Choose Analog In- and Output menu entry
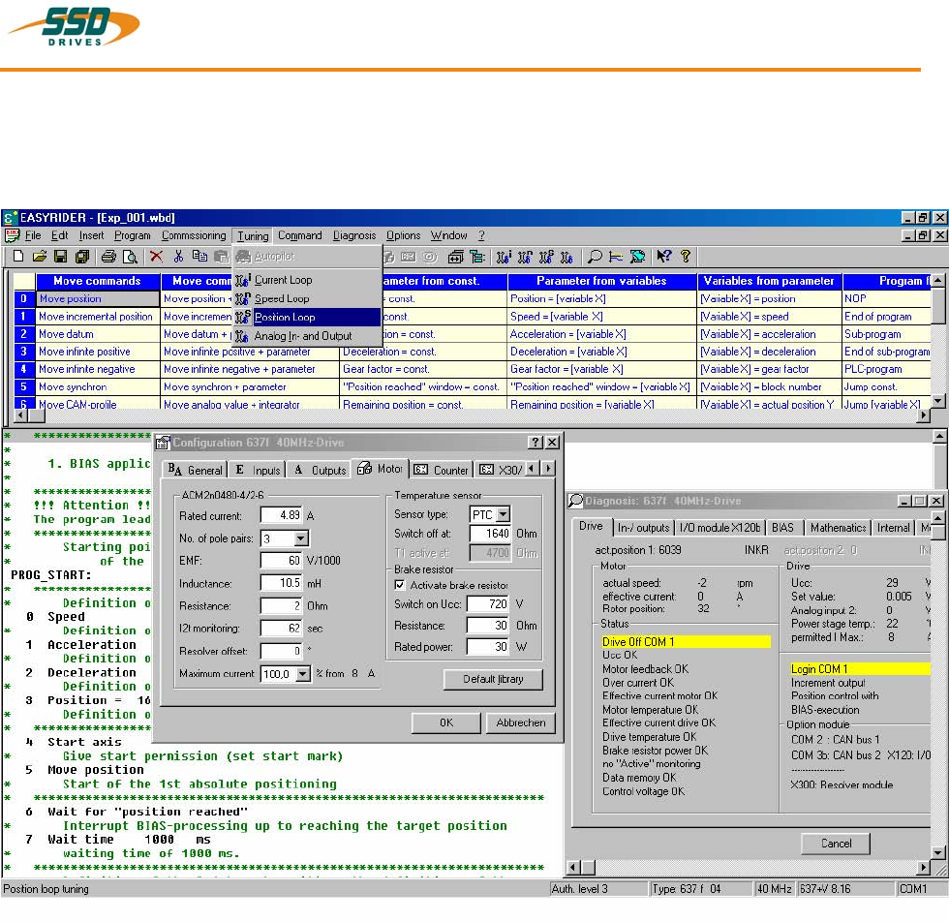 click(x=308, y=336)
